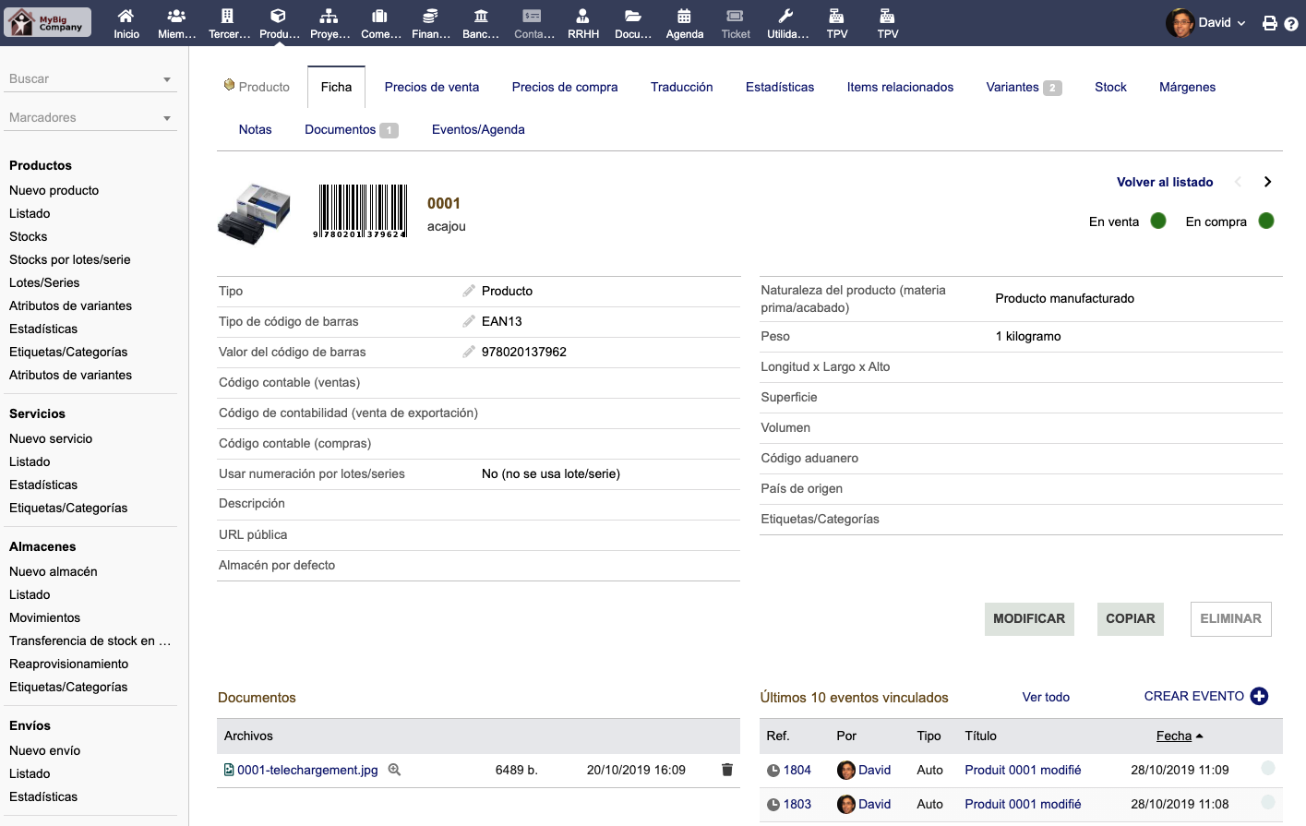Click the CREAR EVENTO plus icon

click(x=1259, y=697)
